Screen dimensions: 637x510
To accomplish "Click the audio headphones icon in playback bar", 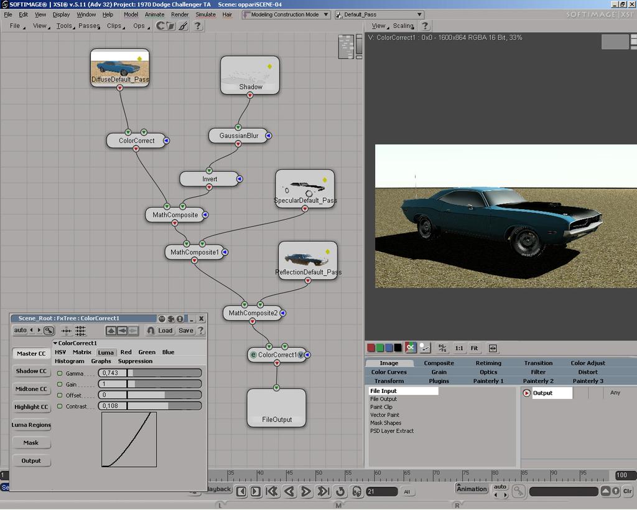I will [357, 491].
